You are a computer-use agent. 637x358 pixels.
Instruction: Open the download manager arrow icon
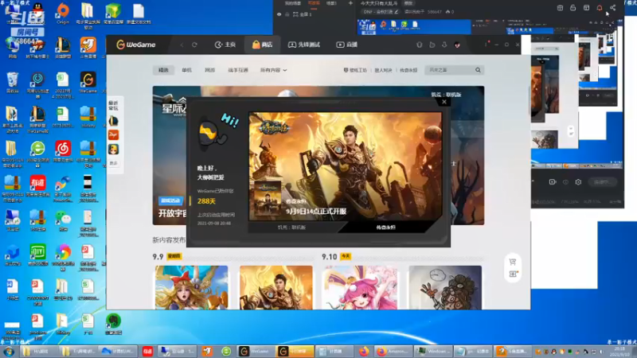(x=444, y=45)
